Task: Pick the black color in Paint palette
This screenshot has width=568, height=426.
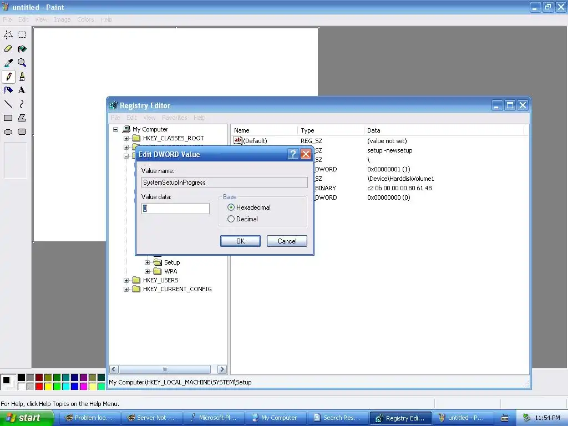Action: (x=22, y=378)
